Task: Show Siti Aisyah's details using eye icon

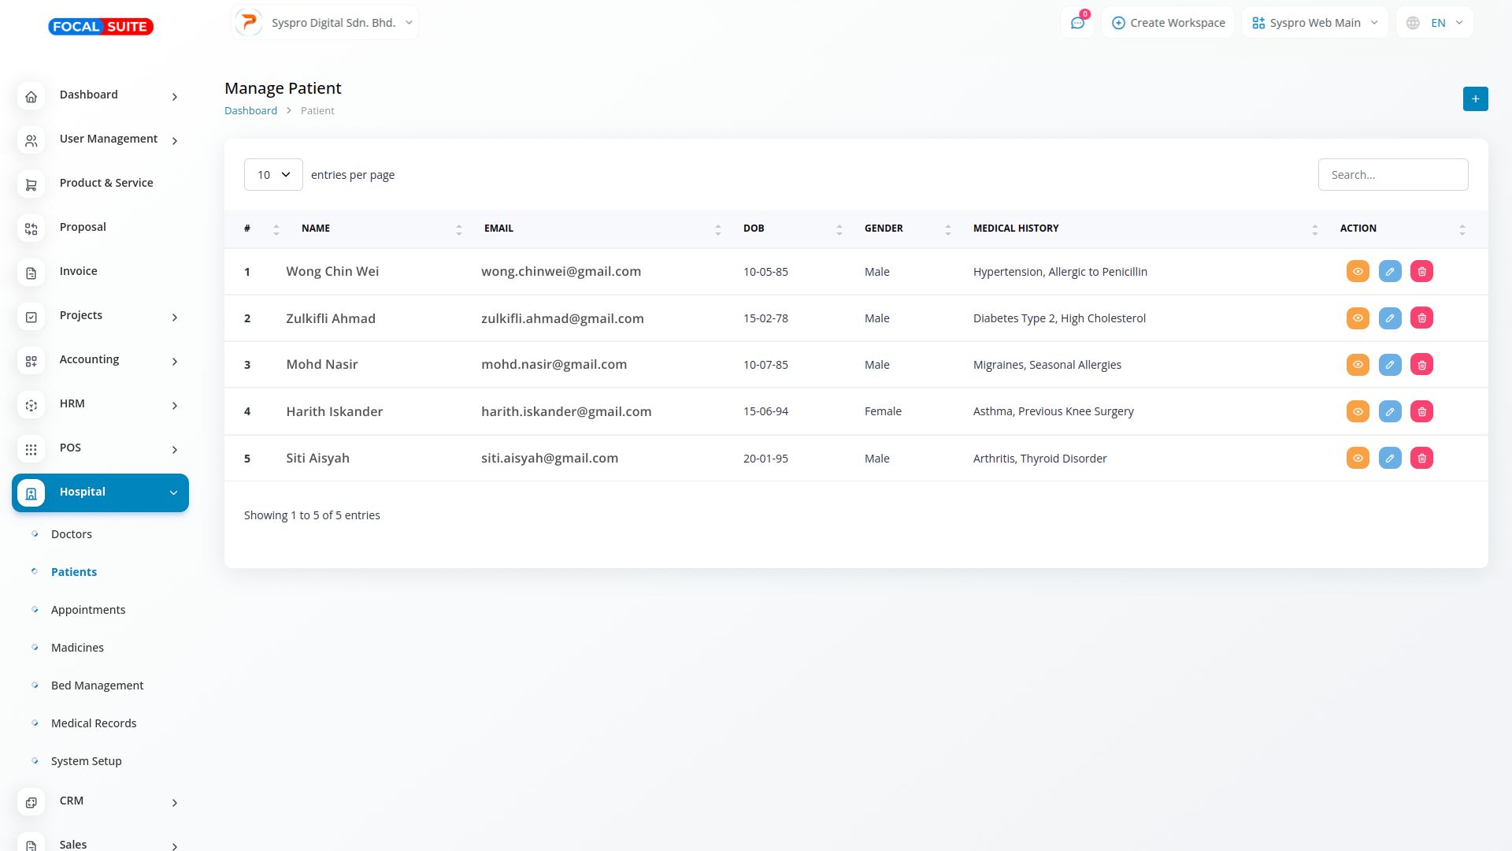Action: pyautogui.click(x=1357, y=458)
